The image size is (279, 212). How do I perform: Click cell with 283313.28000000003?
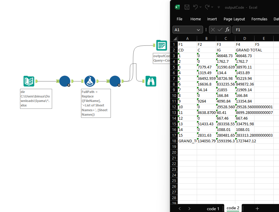(x=245, y=135)
